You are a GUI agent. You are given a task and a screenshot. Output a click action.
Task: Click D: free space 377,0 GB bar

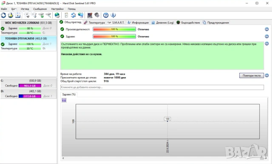30,96
